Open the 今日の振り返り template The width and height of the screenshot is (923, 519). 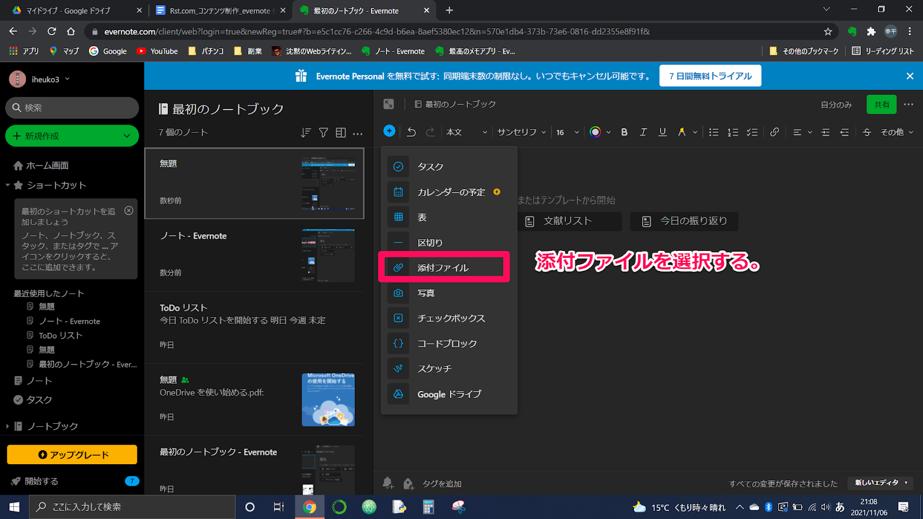point(684,221)
